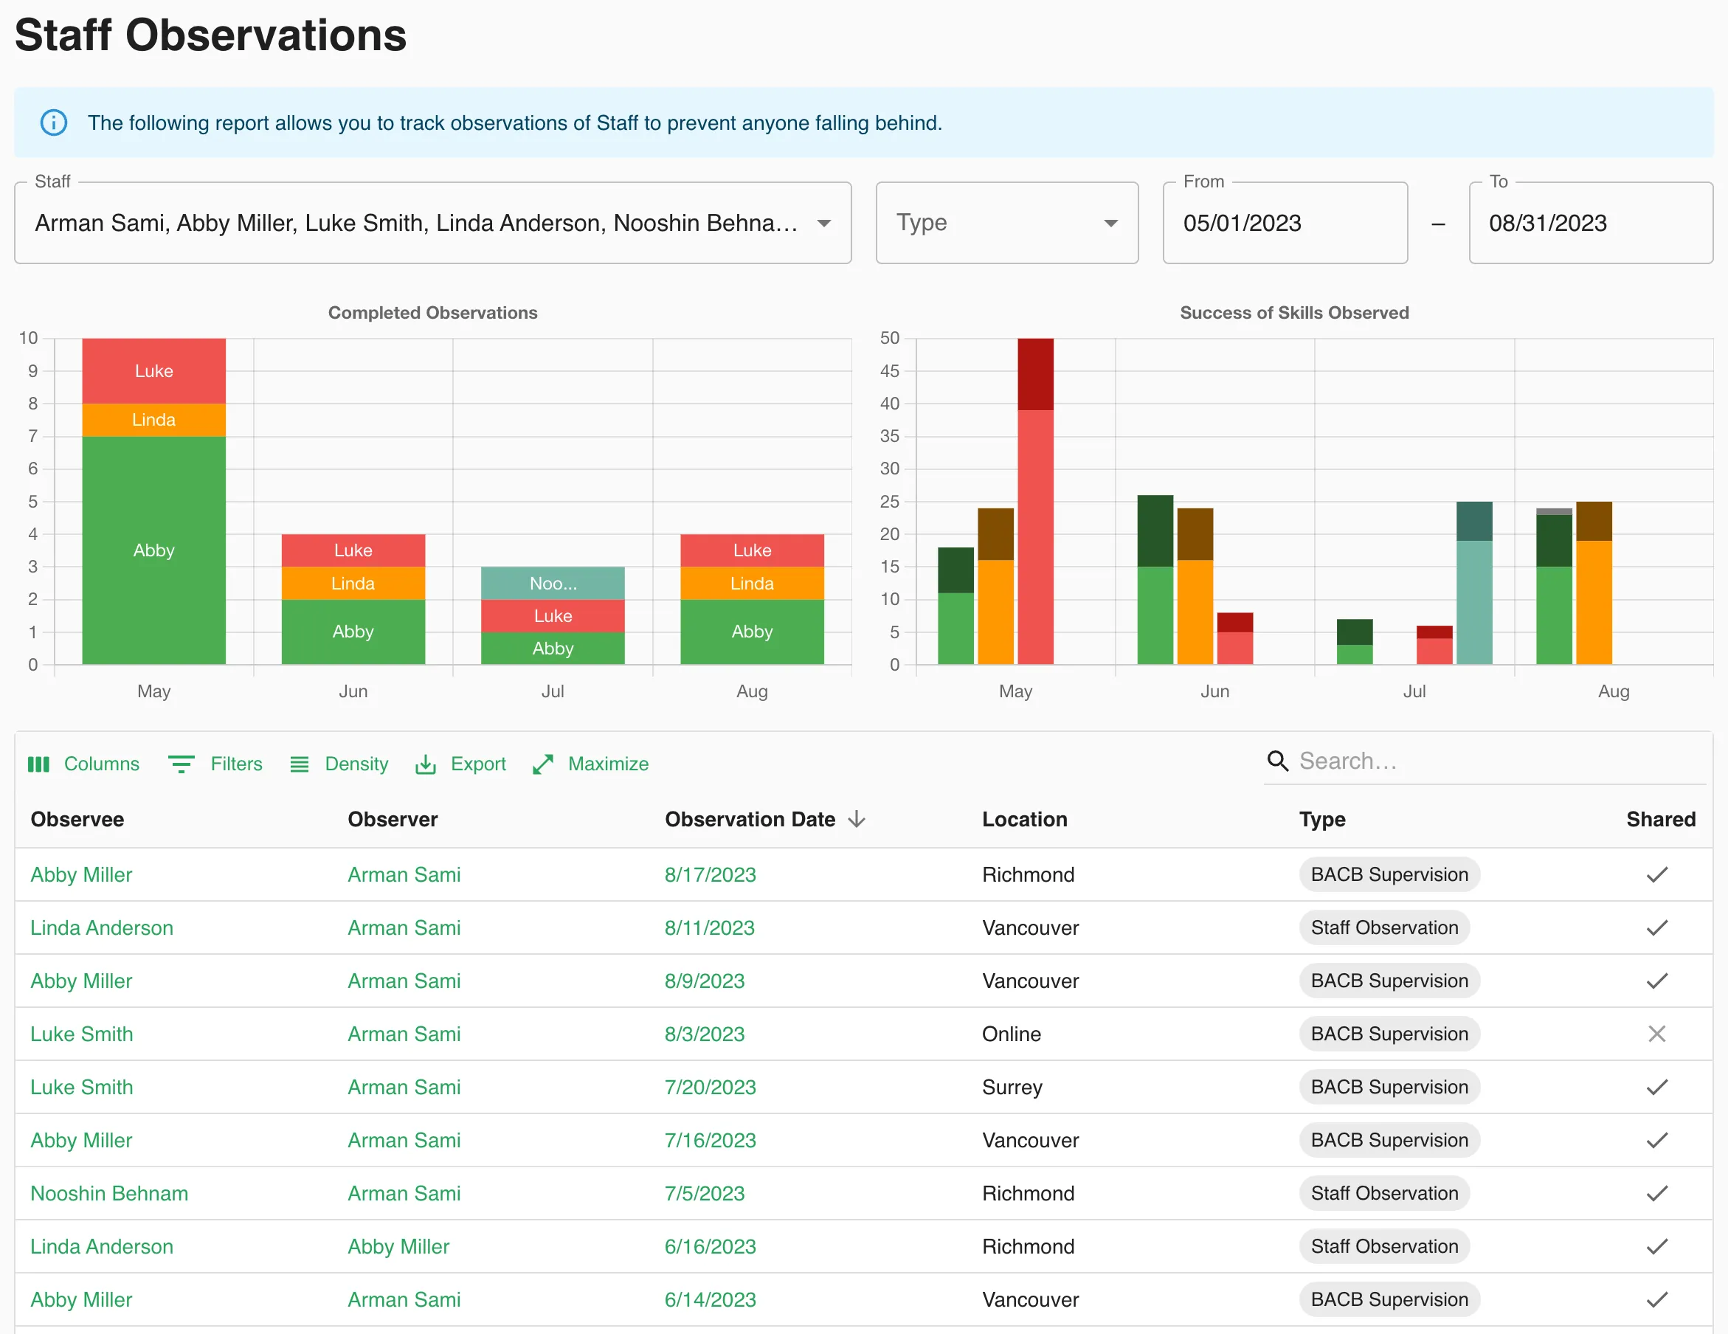Export the observations table
The image size is (1728, 1334).
pyautogui.click(x=460, y=764)
